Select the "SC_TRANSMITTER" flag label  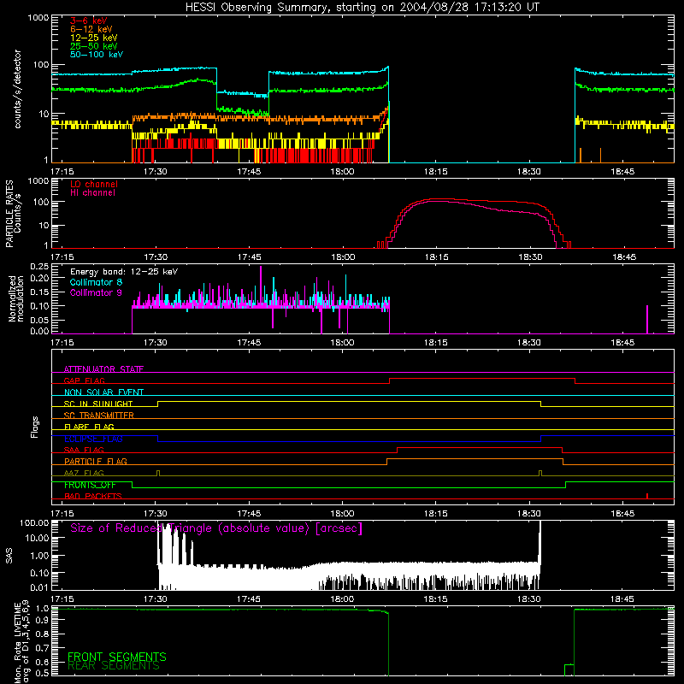click(99, 416)
